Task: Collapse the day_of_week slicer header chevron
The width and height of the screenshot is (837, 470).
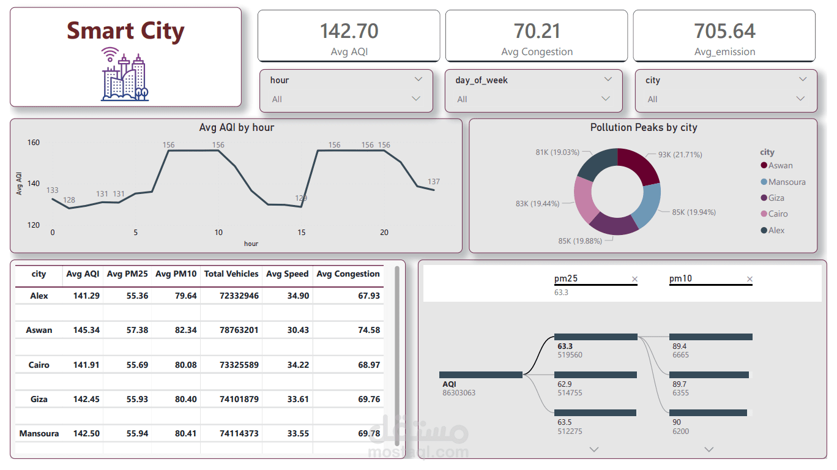Action: point(608,80)
